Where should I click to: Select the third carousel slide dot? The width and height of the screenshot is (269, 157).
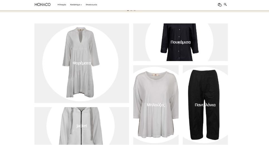pyautogui.click(x=135, y=11)
